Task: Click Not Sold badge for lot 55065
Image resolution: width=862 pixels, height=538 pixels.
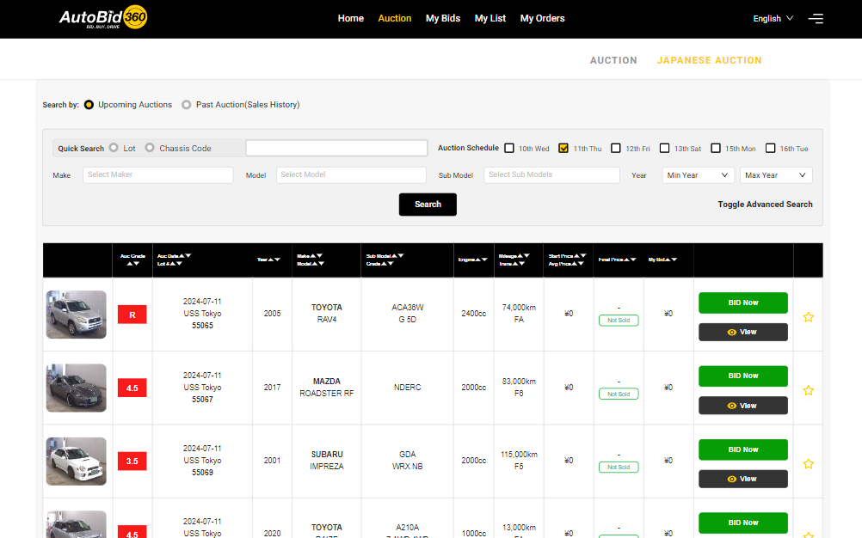Action: (619, 320)
